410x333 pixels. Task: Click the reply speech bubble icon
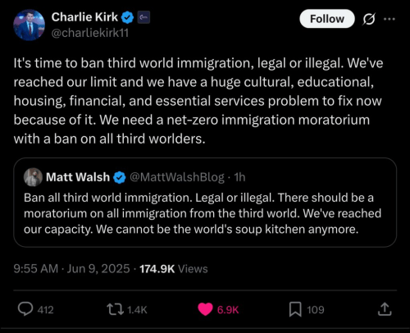tap(25, 309)
